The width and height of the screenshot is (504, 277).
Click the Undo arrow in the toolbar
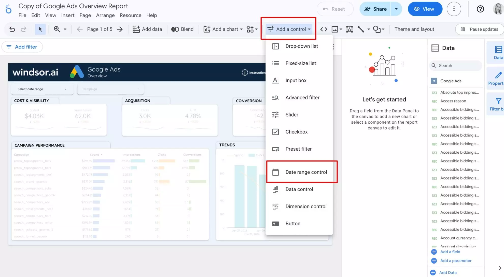coord(12,29)
